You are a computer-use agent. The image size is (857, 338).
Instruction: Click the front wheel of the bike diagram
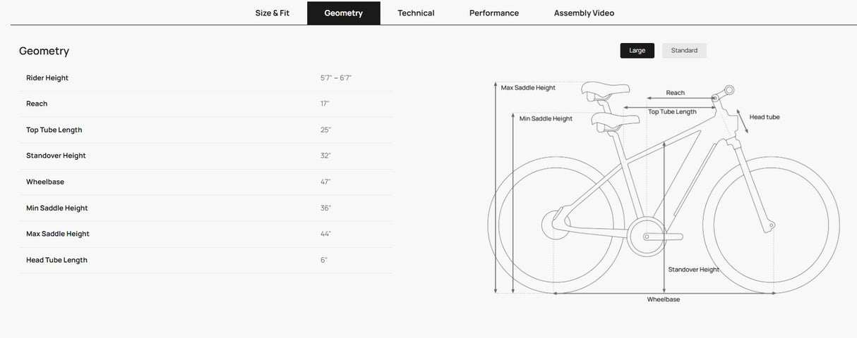[771, 225]
